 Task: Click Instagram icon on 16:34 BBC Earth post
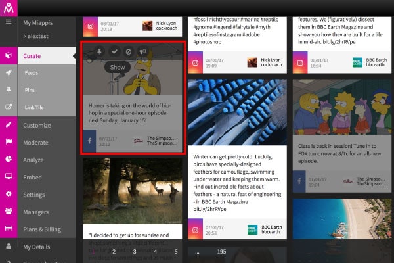[300, 62]
